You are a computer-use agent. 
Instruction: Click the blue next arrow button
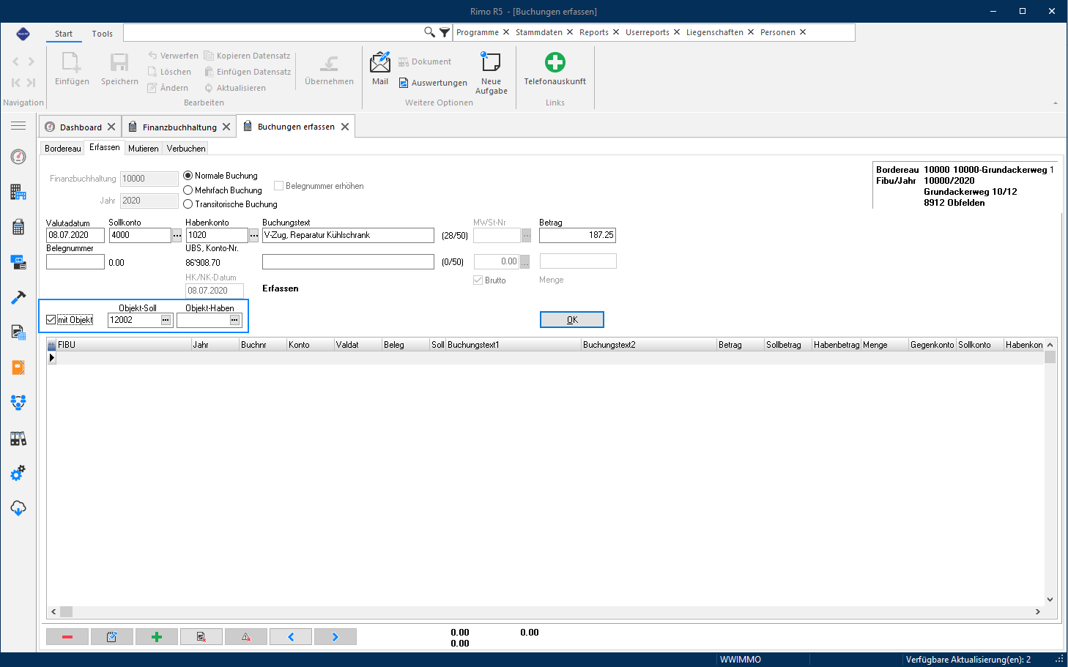click(x=335, y=637)
